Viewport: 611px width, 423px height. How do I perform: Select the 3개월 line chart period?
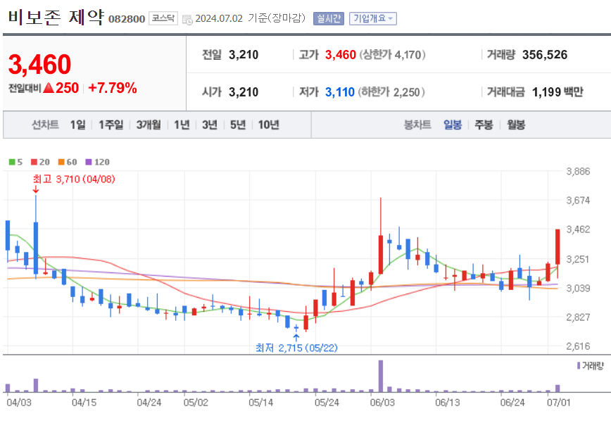(149, 125)
